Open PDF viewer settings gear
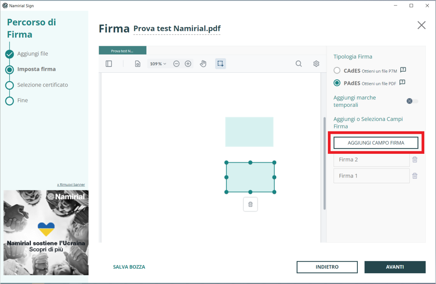 pos(316,64)
